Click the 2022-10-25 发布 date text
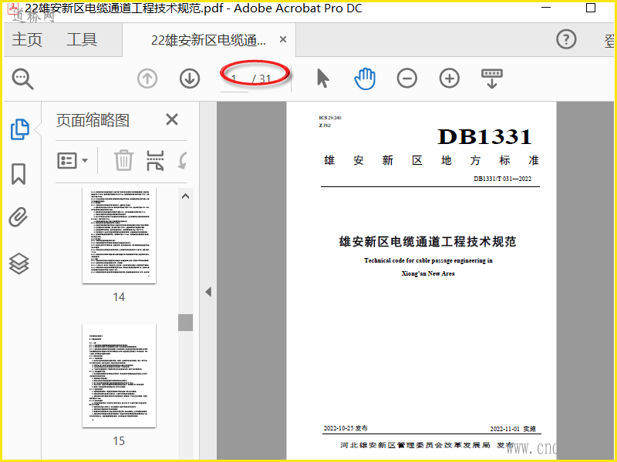Image resolution: width=617 pixels, height=462 pixels. click(x=346, y=428)
